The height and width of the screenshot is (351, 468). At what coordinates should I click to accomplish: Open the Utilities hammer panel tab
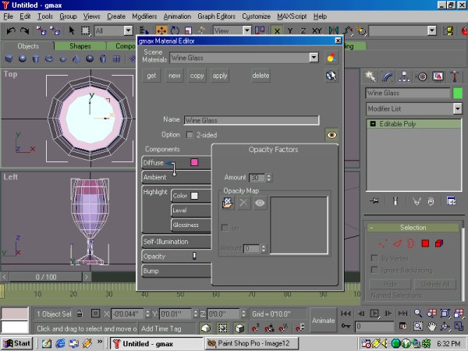pos(455,76)
